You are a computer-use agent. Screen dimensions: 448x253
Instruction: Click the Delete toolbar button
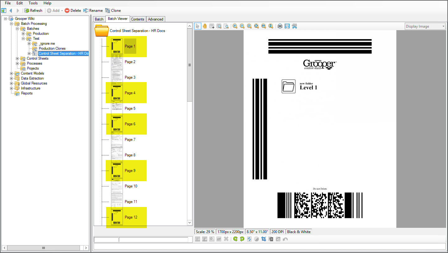pyautogui.click(x=73, y=11)
